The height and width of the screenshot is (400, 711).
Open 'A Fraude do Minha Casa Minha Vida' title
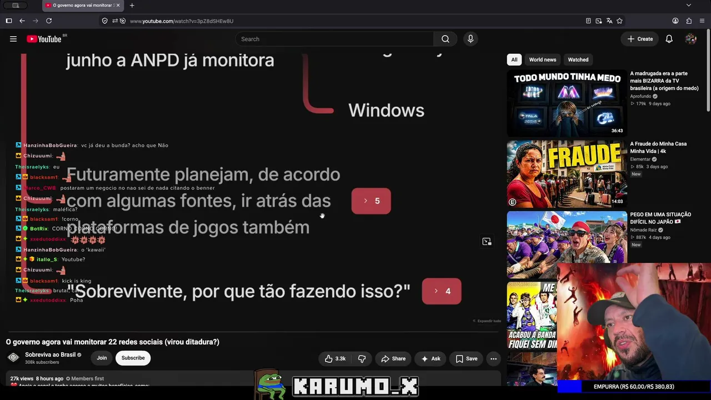pyautogui.click(x=658, y=147)
